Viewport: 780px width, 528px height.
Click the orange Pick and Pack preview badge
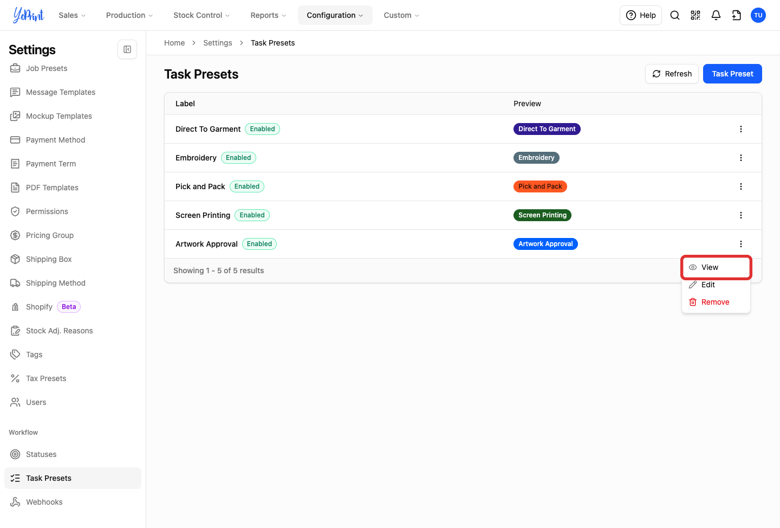click(540, 186)
